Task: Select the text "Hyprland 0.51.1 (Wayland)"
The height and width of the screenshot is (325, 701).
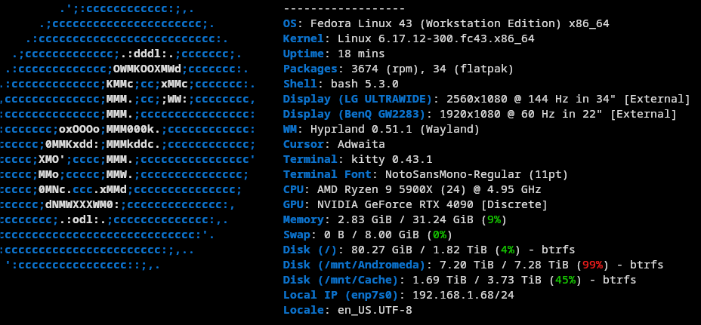Action: coord(395,130)
